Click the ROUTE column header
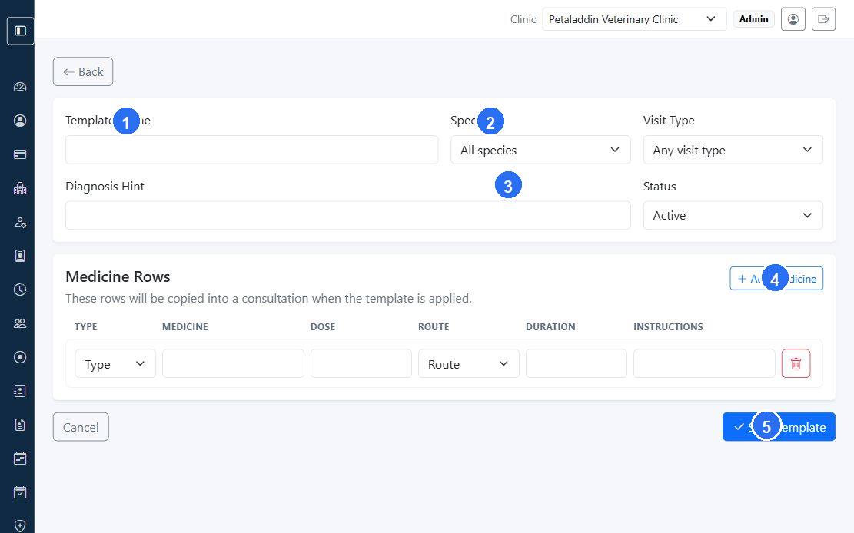This screenshot has width=854, height=533. pos(434,326)
